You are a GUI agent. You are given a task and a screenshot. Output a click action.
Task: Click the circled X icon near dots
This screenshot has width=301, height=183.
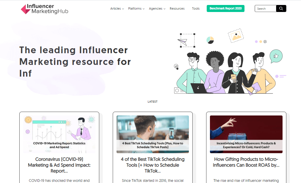click(265, 42)
